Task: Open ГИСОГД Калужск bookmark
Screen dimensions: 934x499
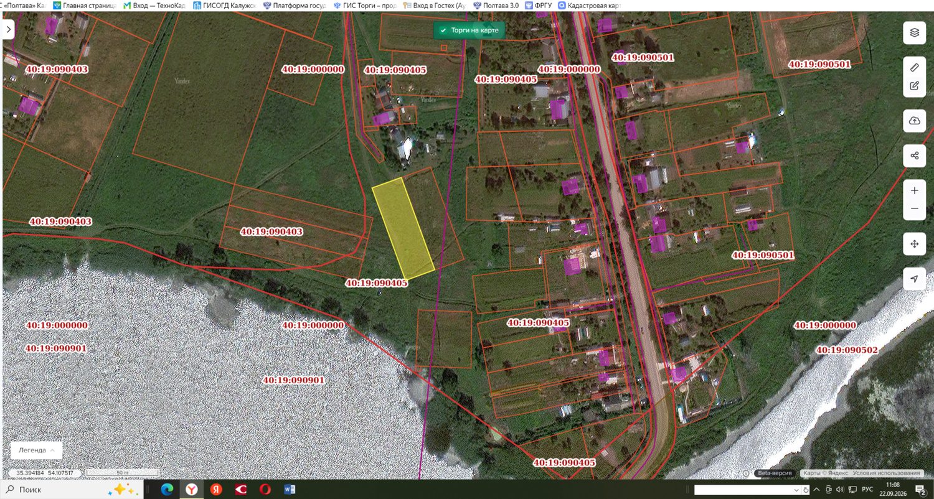Action: tap(225, 5)
